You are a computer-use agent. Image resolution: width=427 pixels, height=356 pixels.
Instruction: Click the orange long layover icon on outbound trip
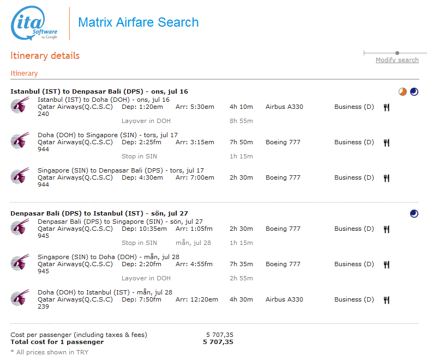click(402, 92)
